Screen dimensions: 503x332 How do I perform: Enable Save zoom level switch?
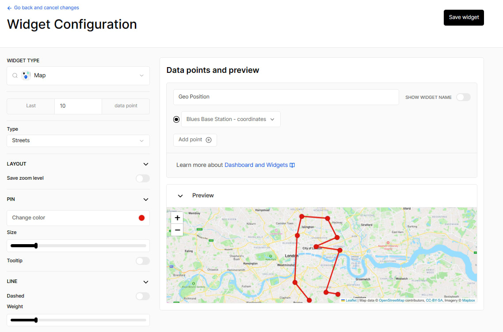pos(143,178)
